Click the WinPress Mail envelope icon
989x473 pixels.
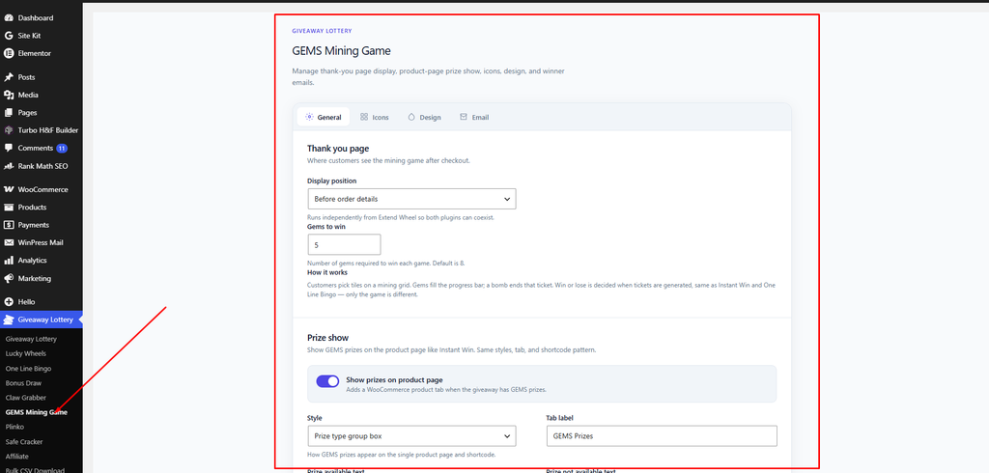coord(9,242)
